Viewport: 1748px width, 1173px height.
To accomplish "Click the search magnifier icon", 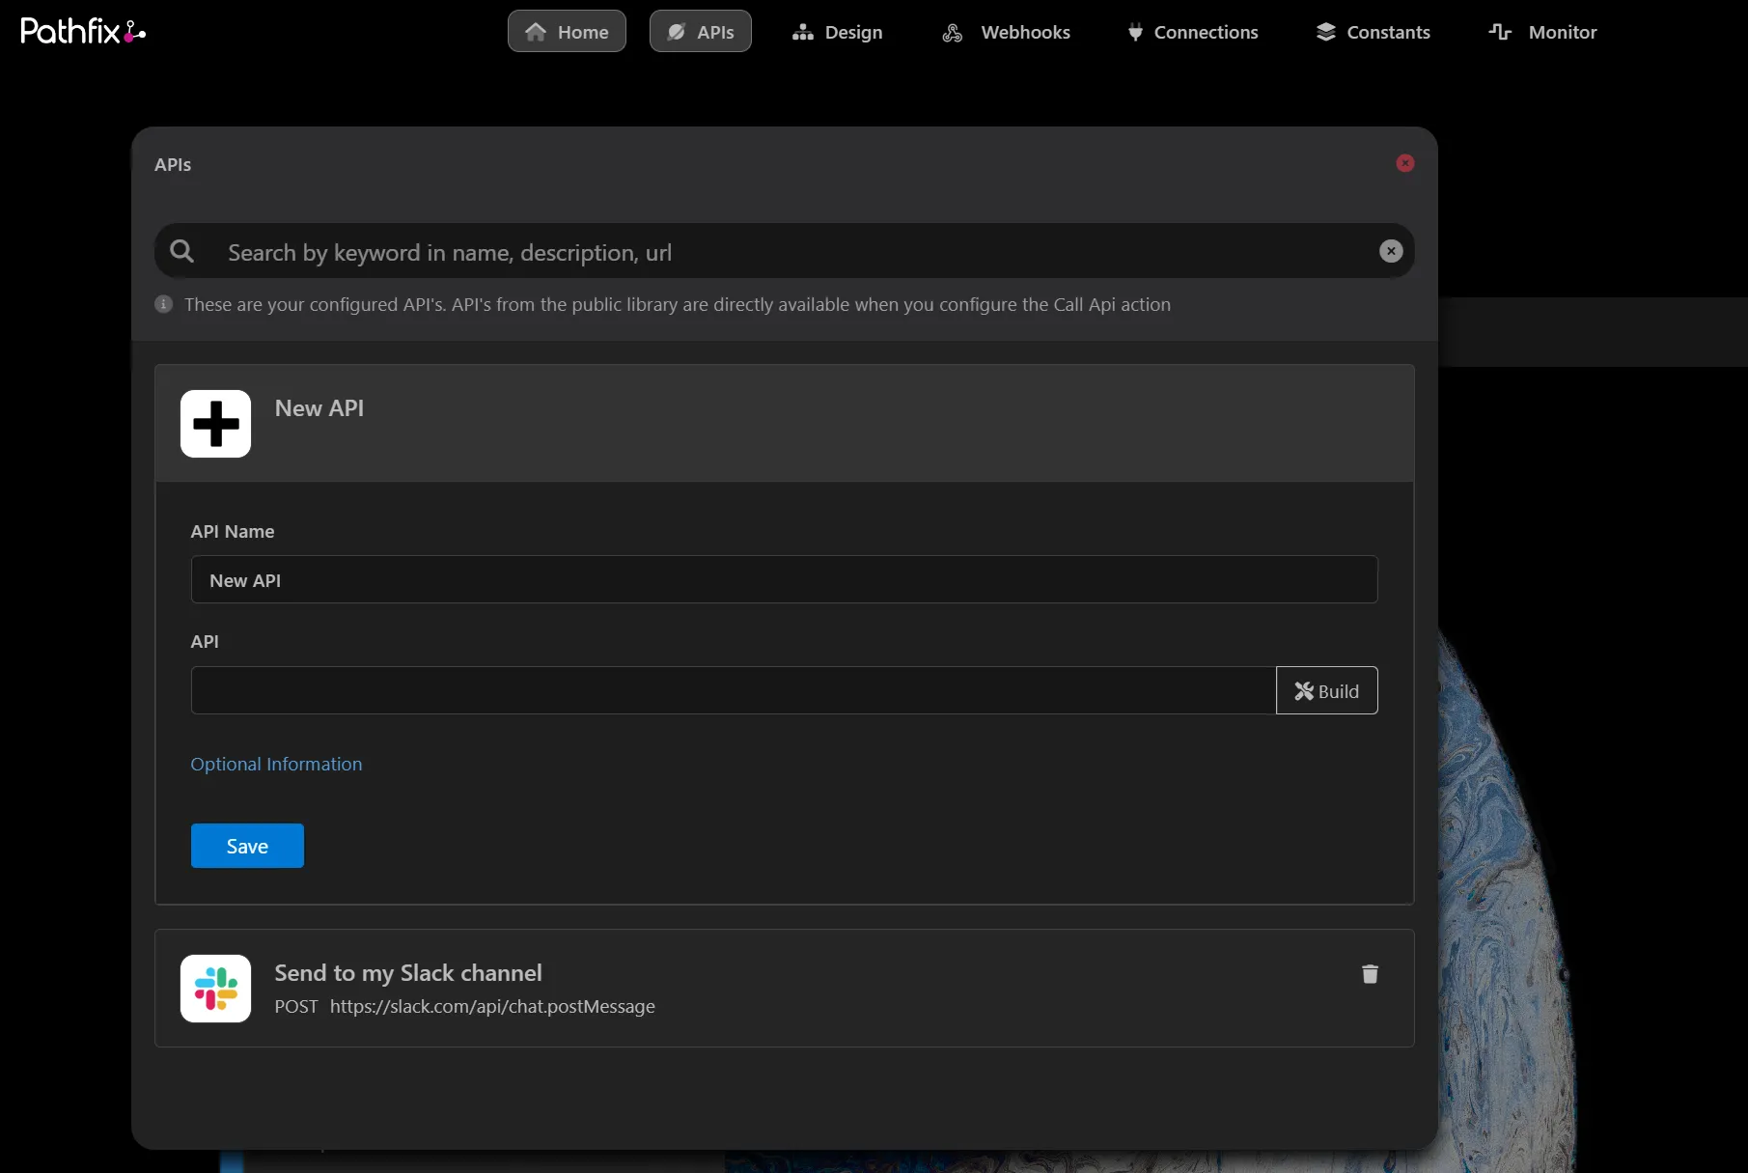I will pos(181,251).
